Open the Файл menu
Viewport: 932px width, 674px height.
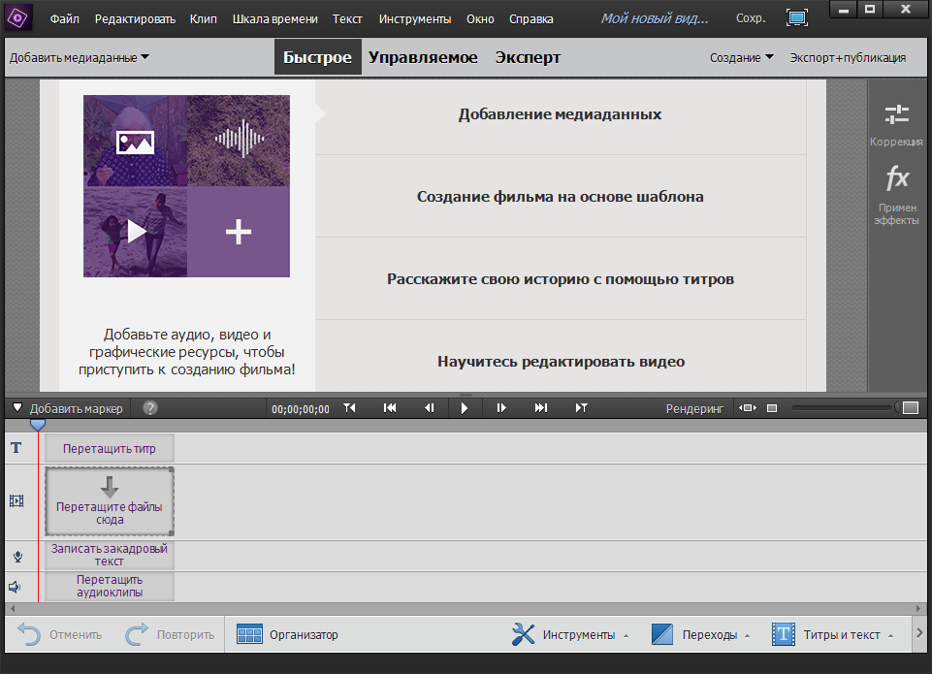(x=64, y=17)
